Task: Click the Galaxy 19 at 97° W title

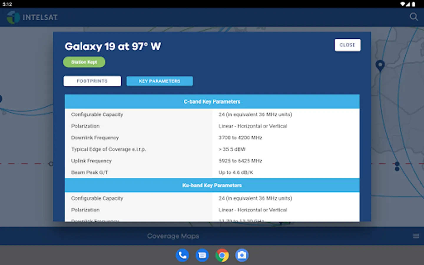Action: point(113,46)
